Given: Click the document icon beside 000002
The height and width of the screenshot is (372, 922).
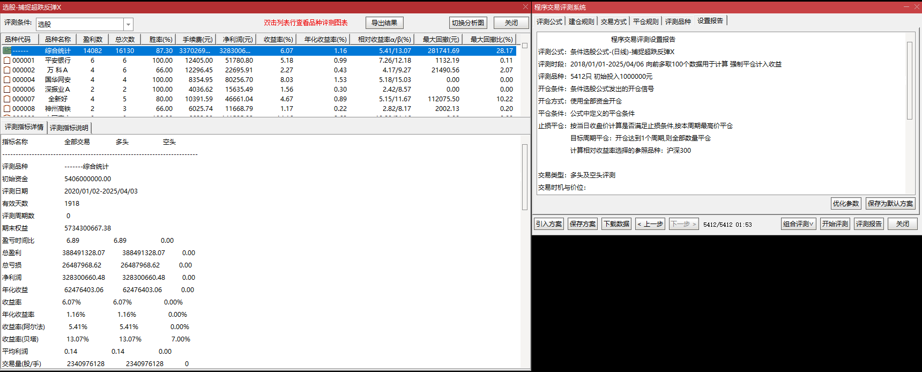Looking at the screenshot, I should point(7,70).
